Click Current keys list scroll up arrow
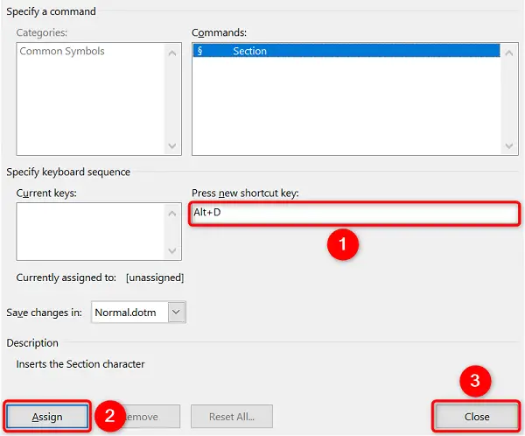This screenshot has height=436, width=525. 172,213
